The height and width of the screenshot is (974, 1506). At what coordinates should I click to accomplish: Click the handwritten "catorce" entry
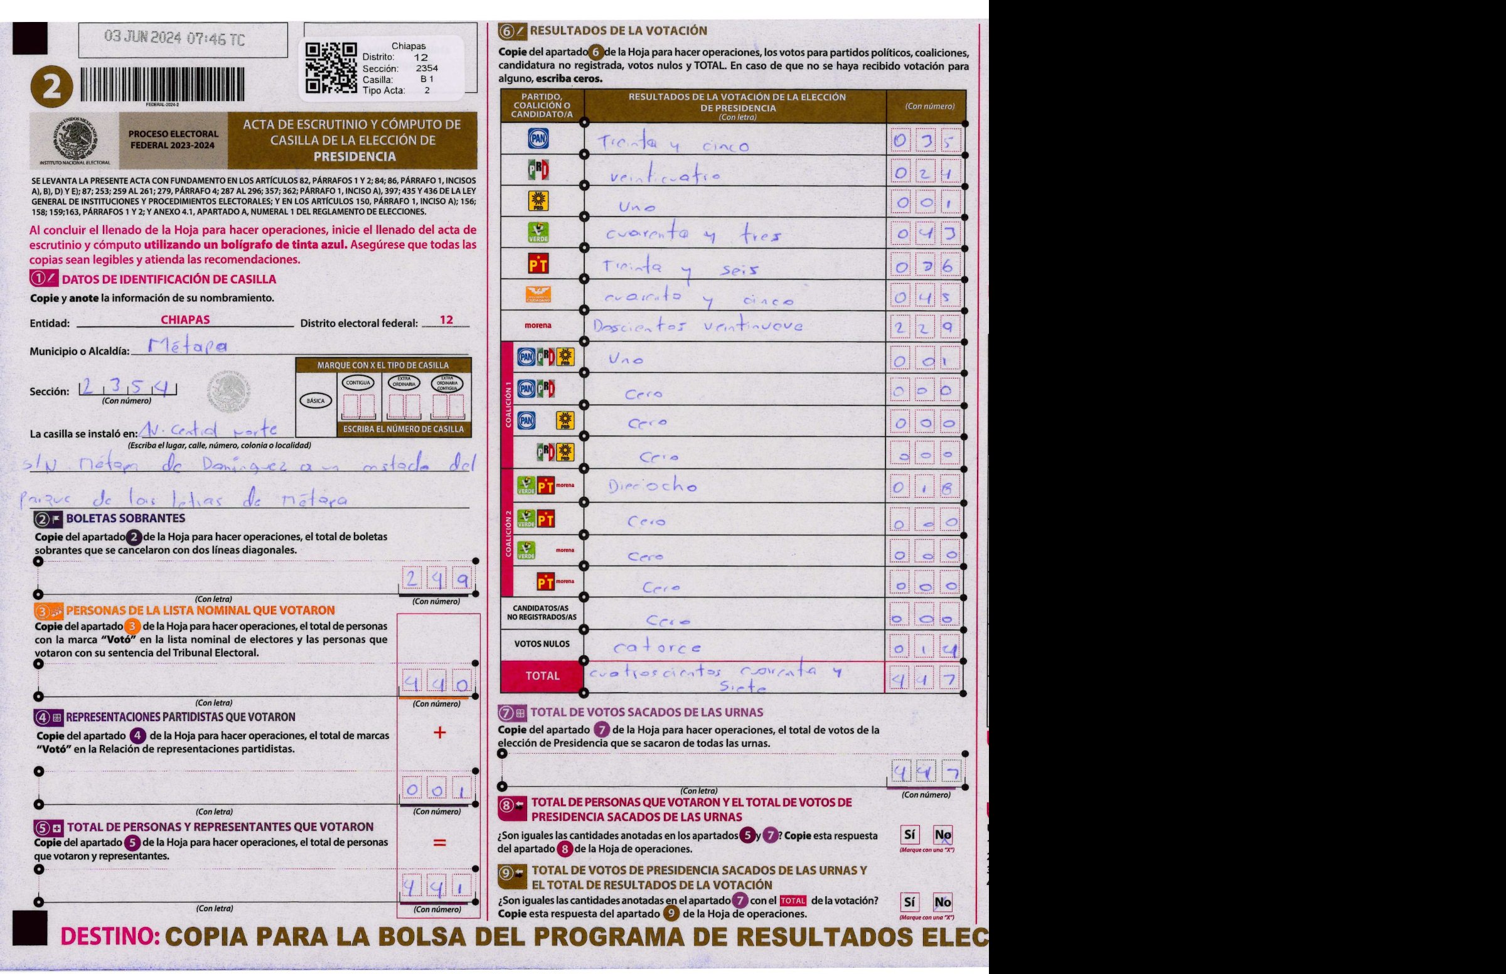[657, 647]
